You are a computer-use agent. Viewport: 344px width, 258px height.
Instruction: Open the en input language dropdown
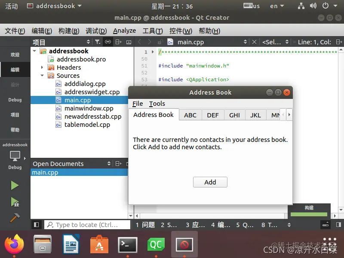click(277, 6)
